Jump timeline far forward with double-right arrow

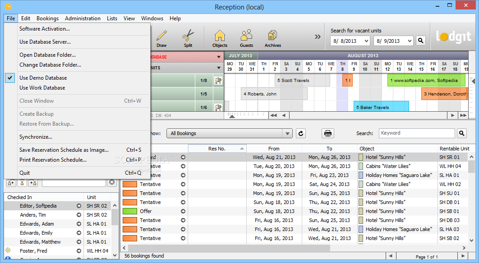(x=463, y=115)
